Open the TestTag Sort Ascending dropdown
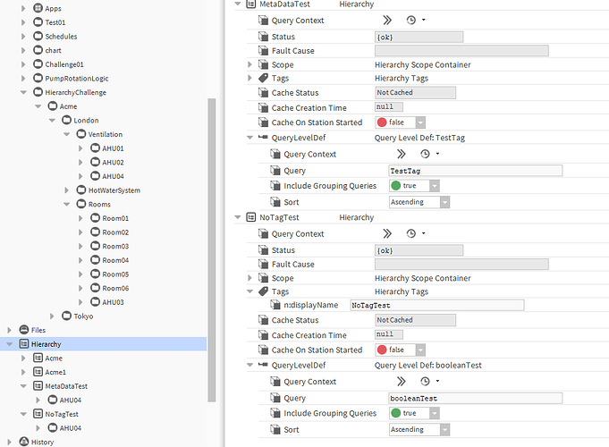609x447 pixels. click(418, 202)
